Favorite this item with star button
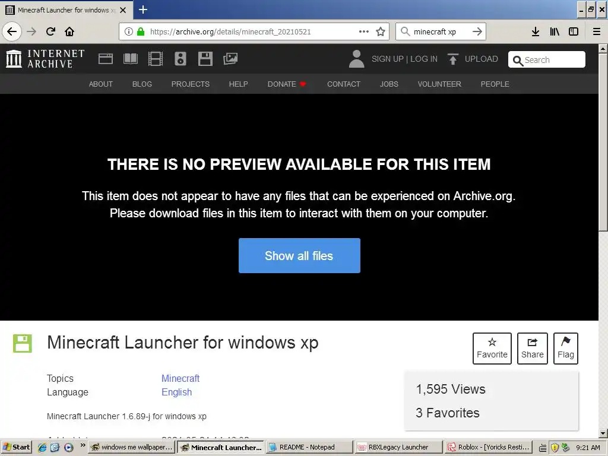This screenshot has height=456, width=608. [492, 348]
